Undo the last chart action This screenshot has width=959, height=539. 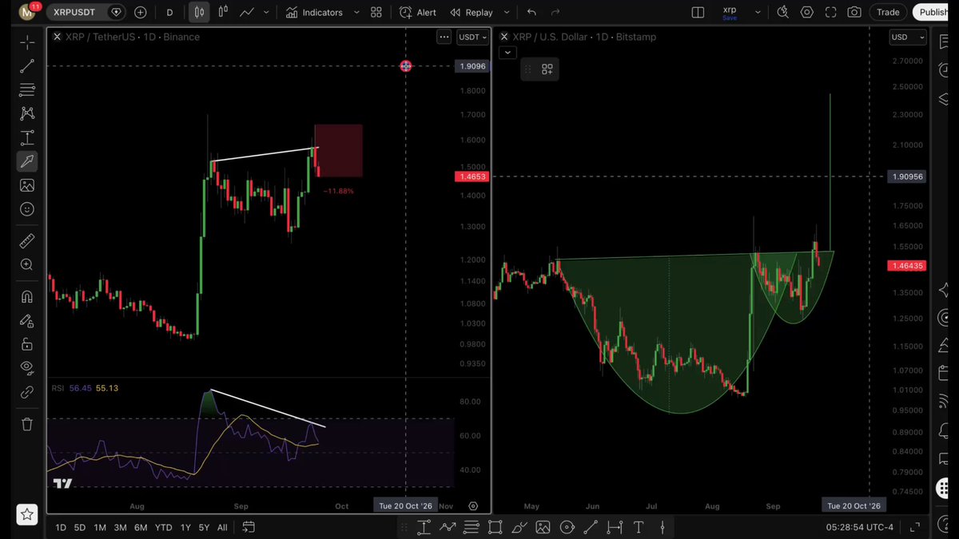pyautogui.click(x=531, y=12)
